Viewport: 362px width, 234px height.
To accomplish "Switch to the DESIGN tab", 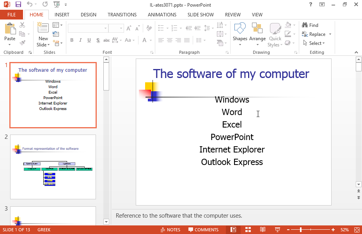I will (89, 14).
